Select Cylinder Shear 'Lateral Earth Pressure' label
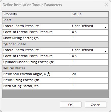This screenshot has width=111, height=112. coord(21,50)
